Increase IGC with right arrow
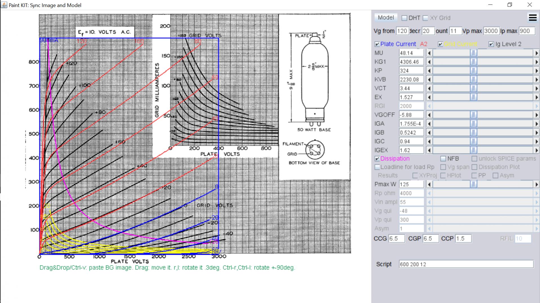 point(536,142)
